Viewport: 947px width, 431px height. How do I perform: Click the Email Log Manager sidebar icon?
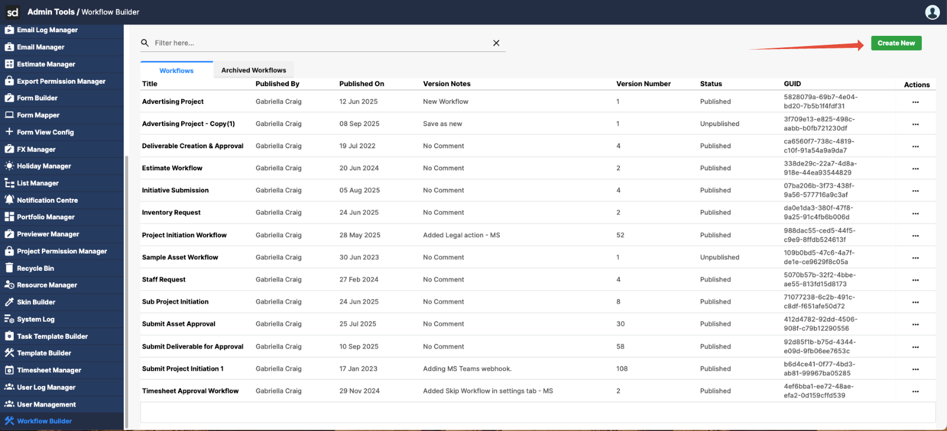(9, 30)
